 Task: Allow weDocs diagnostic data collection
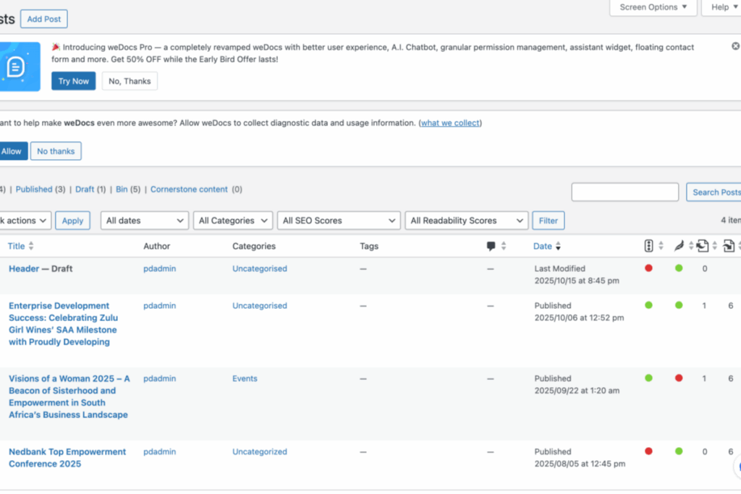(13, 151)
